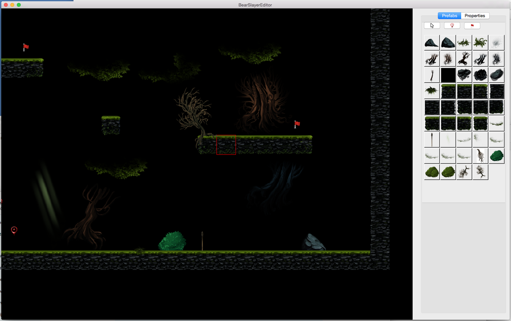
Task: Switch to the Properties tab
Action: point(475,16)
